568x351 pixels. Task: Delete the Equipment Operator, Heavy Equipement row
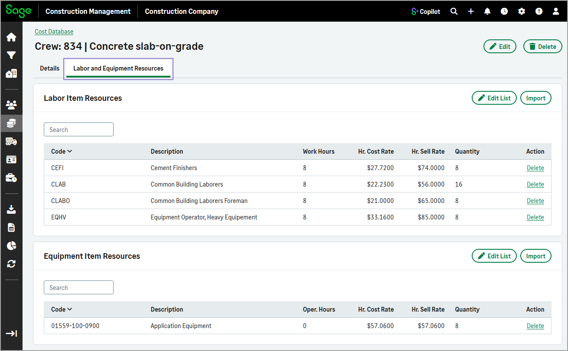535,217
